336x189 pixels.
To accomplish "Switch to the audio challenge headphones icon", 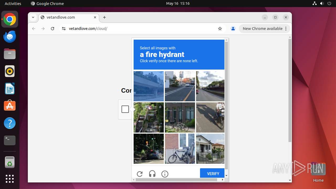I will (152, 174).
